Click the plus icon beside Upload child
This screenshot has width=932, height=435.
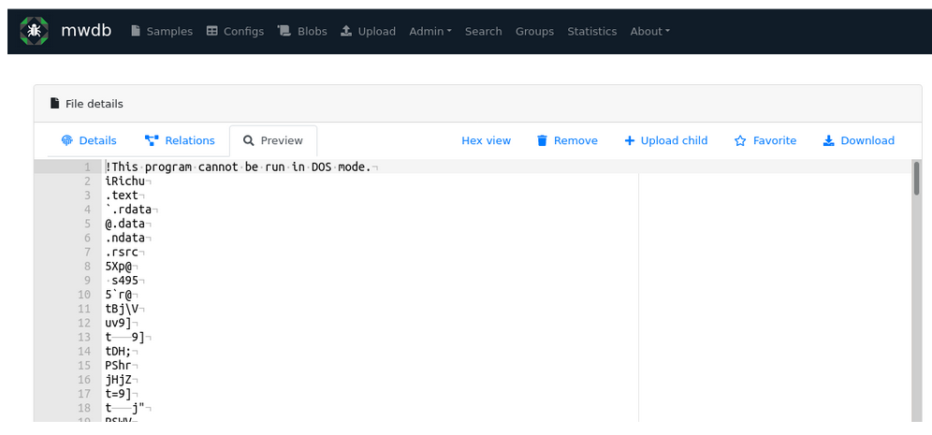tap(630, 141)
